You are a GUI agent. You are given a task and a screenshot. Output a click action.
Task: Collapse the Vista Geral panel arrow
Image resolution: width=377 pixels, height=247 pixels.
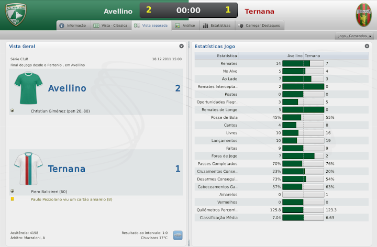tap(181, 46)
